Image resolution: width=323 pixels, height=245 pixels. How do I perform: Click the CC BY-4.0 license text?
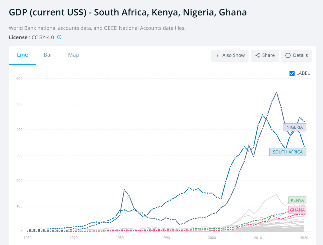pos(43,37)
